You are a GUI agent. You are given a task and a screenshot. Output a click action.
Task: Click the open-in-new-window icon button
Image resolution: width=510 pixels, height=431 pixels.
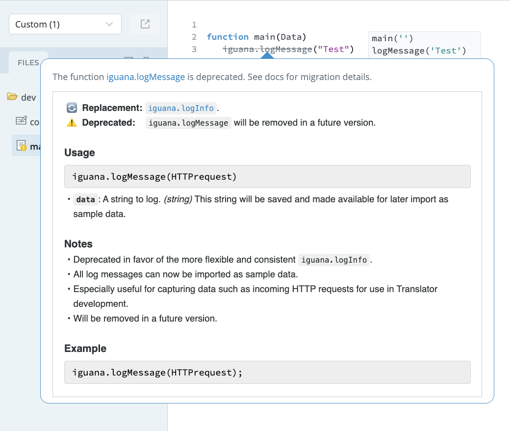tap(145, 24)
